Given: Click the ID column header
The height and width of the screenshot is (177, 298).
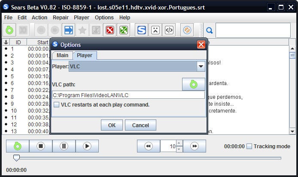Looking at the screenshot, I should tap(18, 42).
